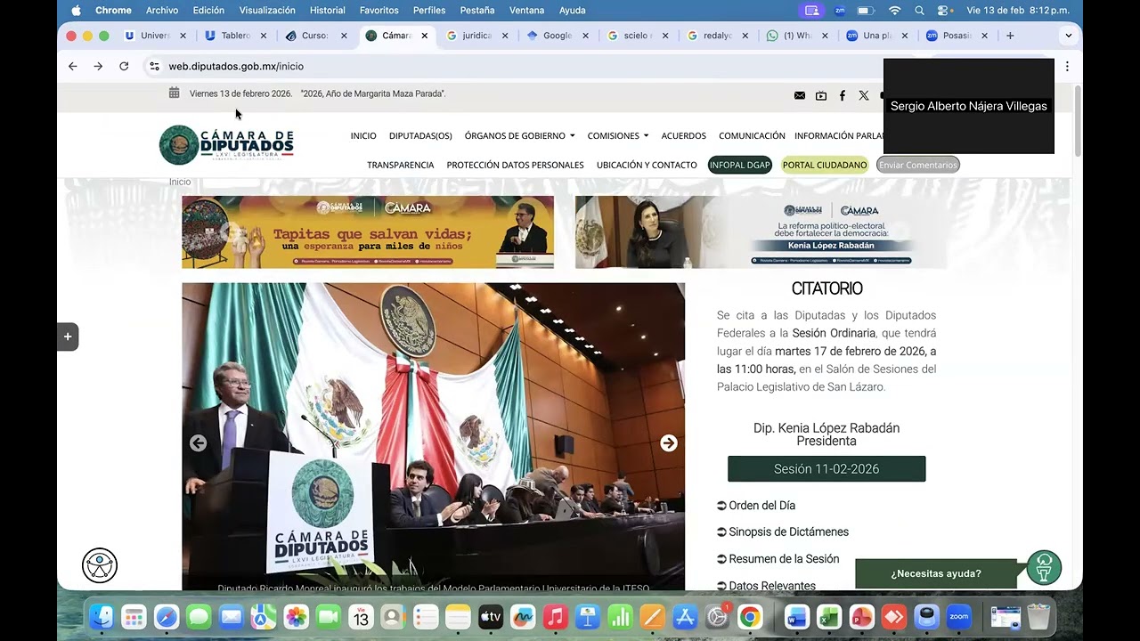Open the Kenia López Rabadán reform banner
Viewport: 1140px width, 641px height.
click(761, 232)
